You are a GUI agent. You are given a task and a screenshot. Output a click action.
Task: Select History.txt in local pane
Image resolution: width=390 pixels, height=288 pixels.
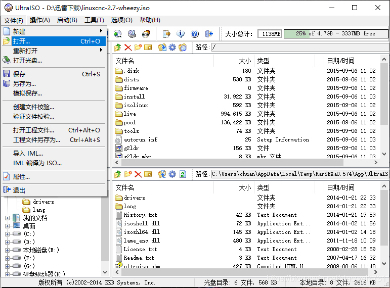[x=137, y=215]
